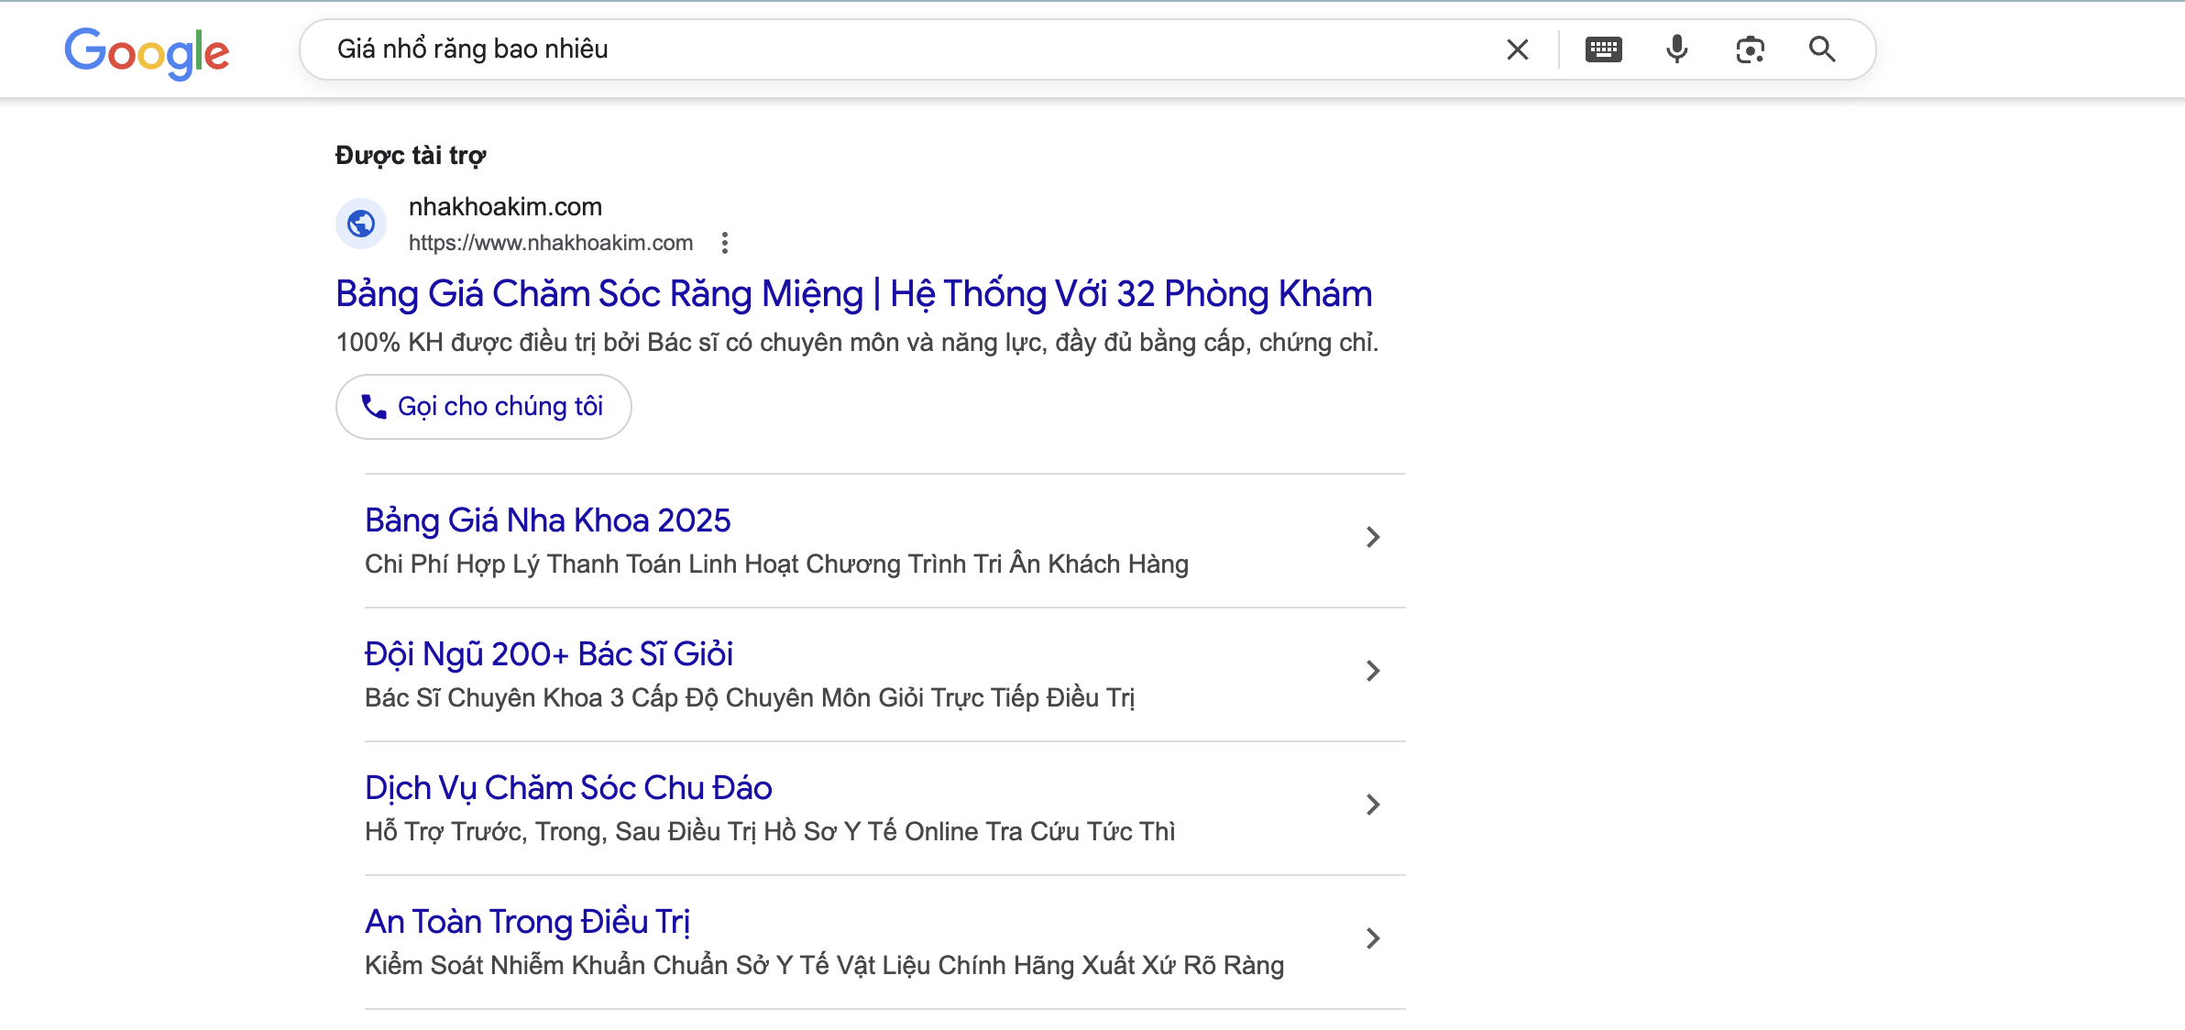Click the description starting 100% KH được điều trị

point(858,343)
